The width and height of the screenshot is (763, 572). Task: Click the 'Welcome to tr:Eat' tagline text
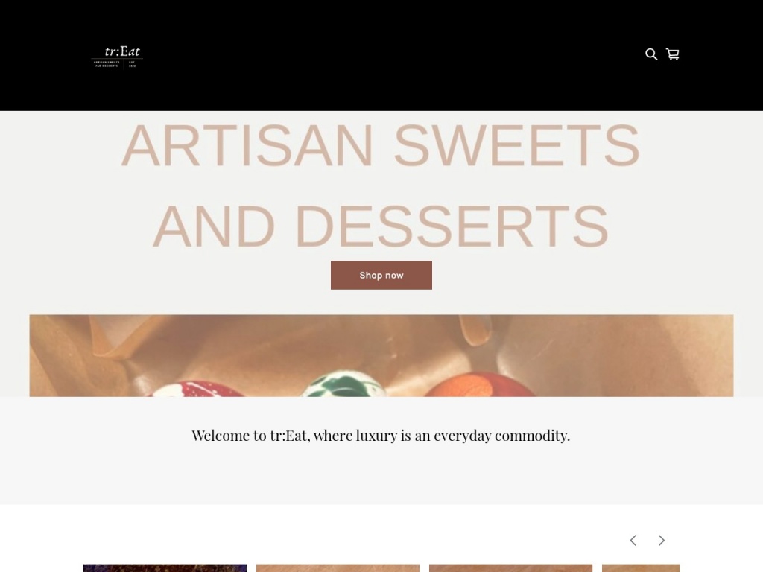coord(381,435)
